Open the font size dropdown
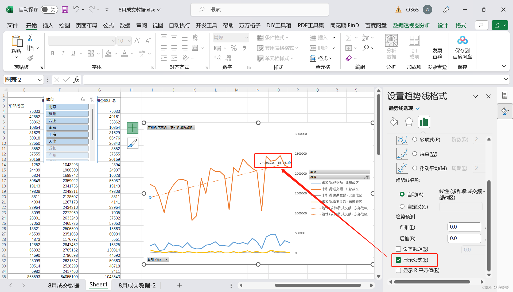 pos(129,41)
